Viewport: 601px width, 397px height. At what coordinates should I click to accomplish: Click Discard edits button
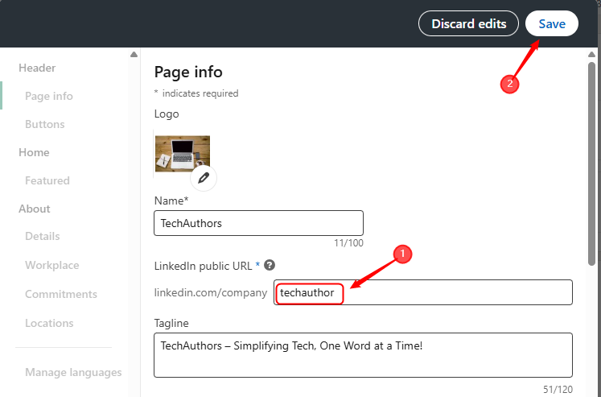click(x=468, y=24)
